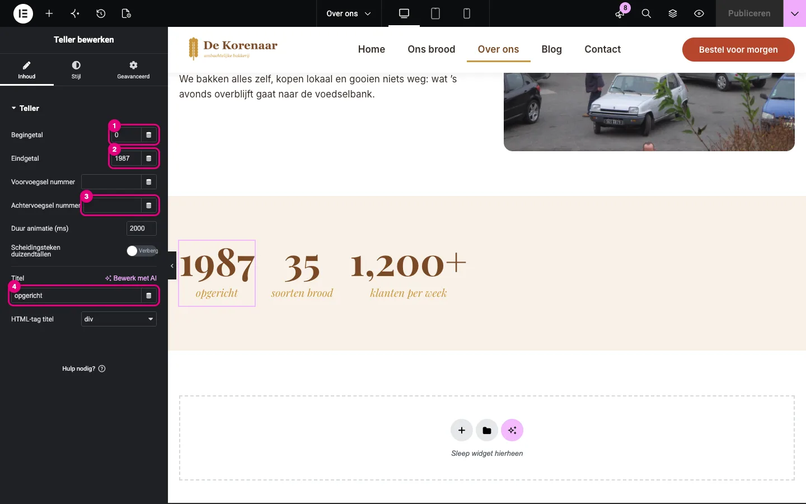Click the Publiceren button
The image size is (806, 504).
(x=749, y=13)
